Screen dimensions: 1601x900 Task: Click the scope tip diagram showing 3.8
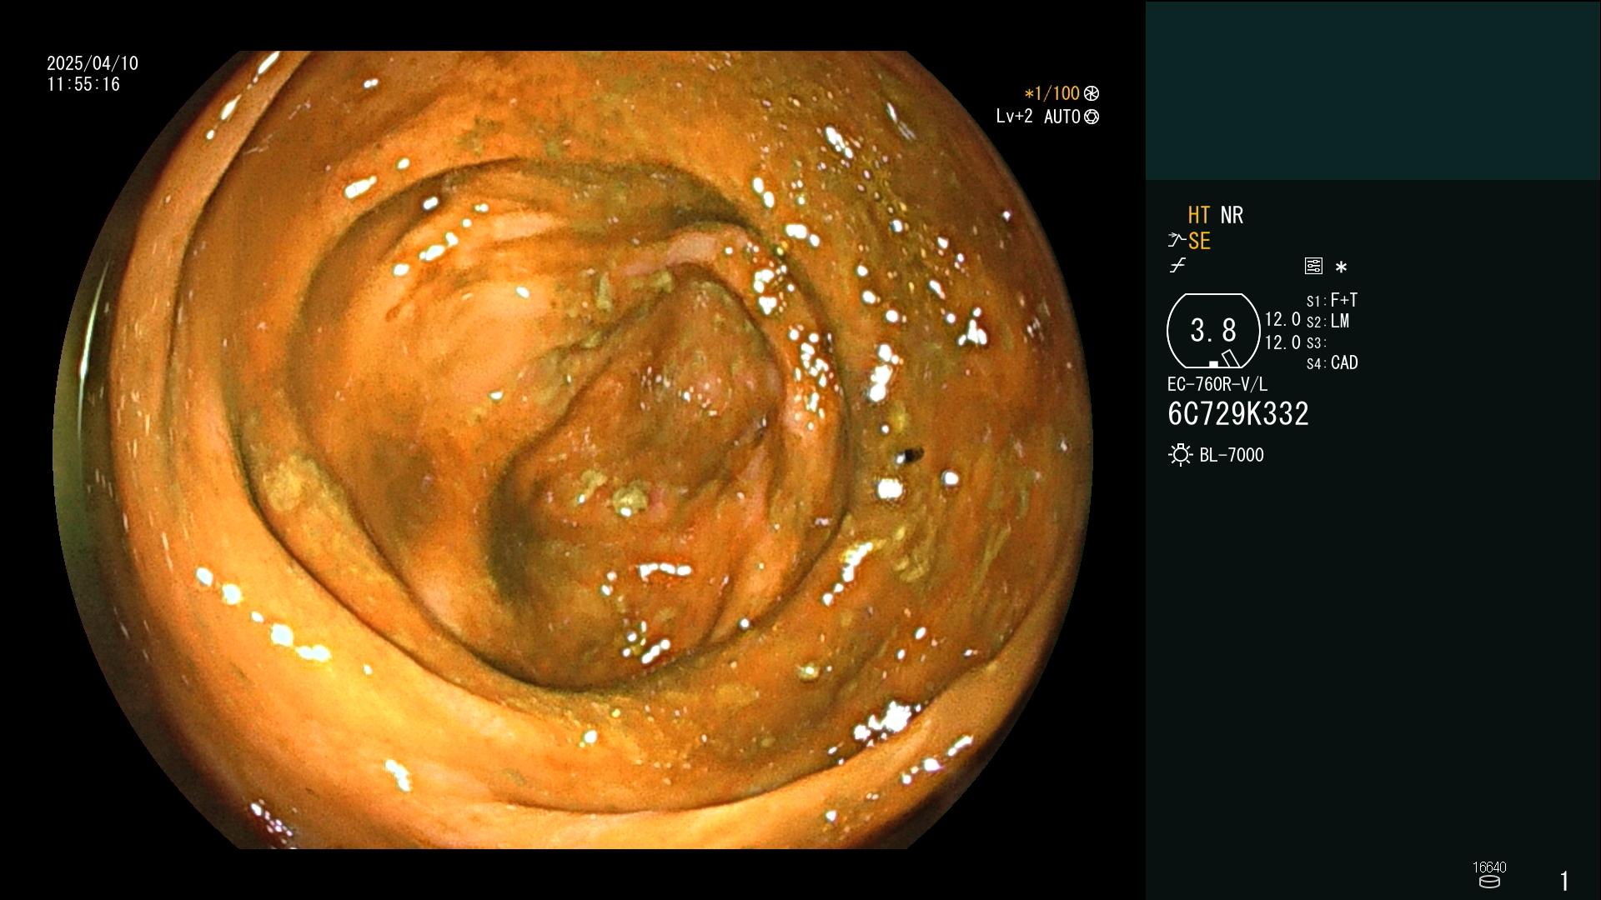click(x=1213, y=331)
